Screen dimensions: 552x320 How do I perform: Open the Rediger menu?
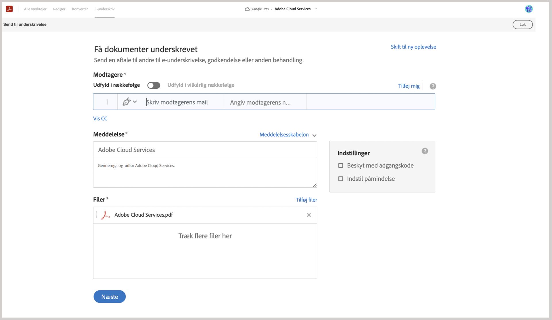(59, 9)
